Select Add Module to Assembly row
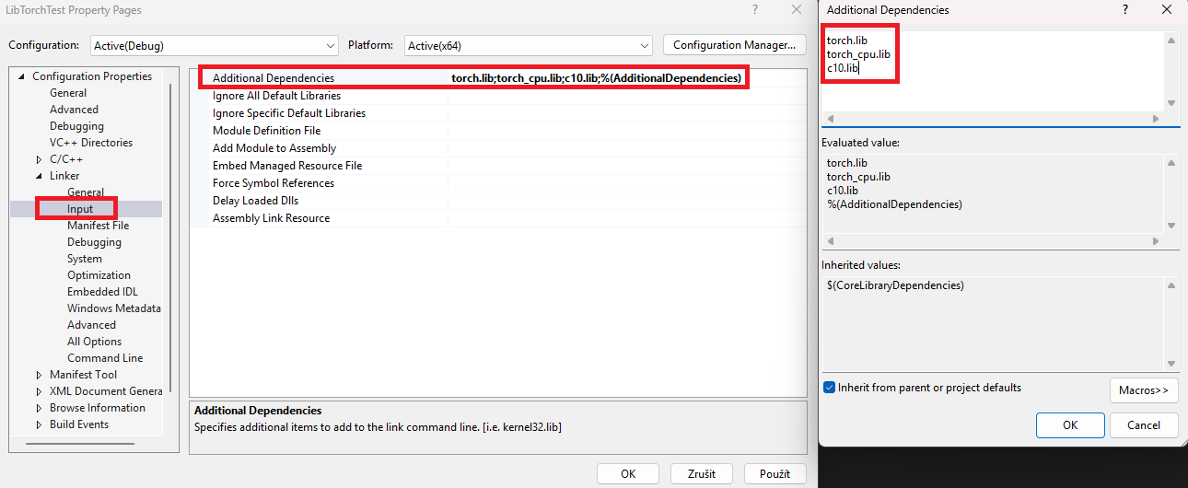The height and width of the screenshot is (488, 1188). click(x=498, y=148)
